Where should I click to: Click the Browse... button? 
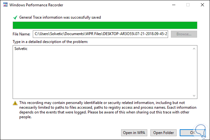click(x=184, y=34)
